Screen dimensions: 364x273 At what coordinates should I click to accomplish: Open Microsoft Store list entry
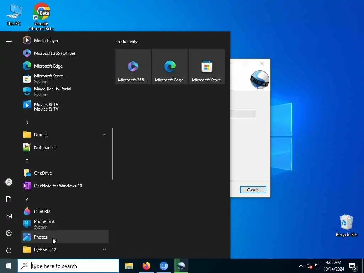[65, 79]
